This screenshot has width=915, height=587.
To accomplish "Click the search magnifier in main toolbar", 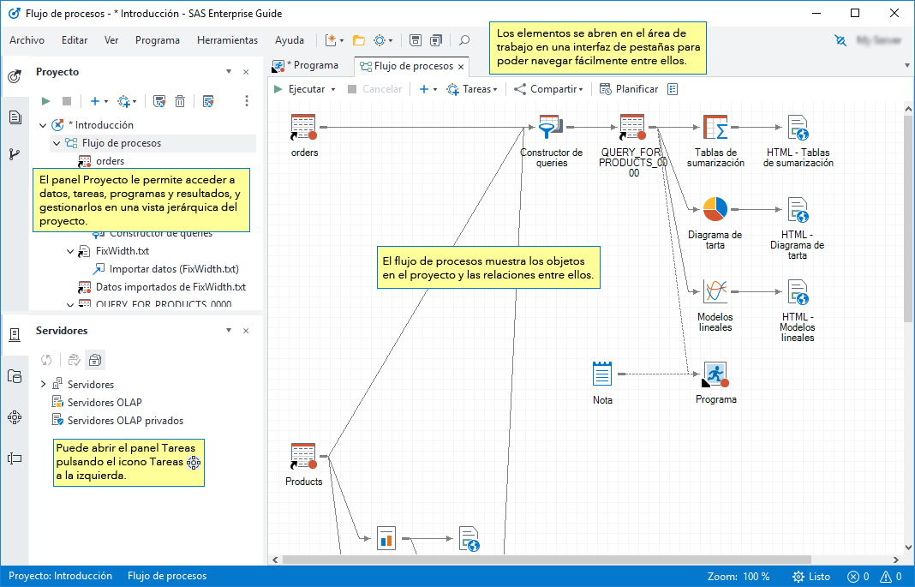I will click(464, 40).
